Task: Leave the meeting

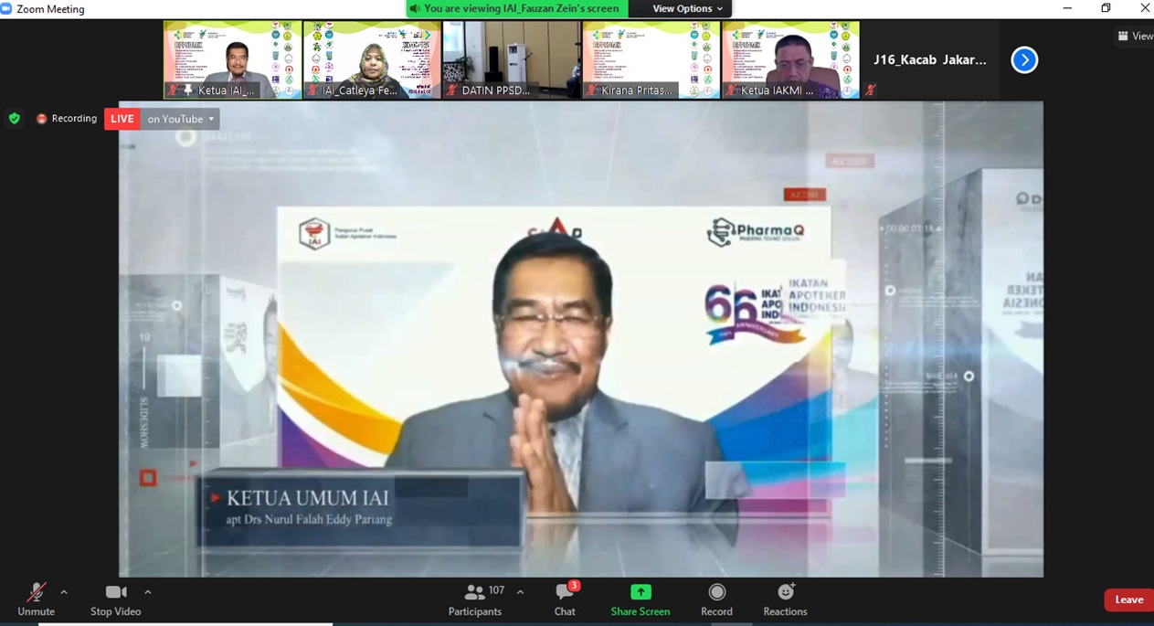Action: coord(1128,599)
